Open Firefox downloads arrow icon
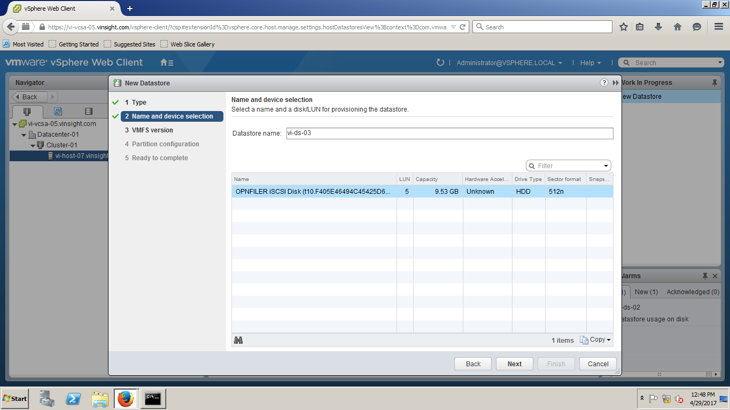 pyautogui.click(x=658, y=27)
